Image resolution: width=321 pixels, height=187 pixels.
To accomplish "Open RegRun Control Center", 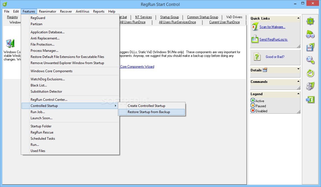I will pos(70,100).
